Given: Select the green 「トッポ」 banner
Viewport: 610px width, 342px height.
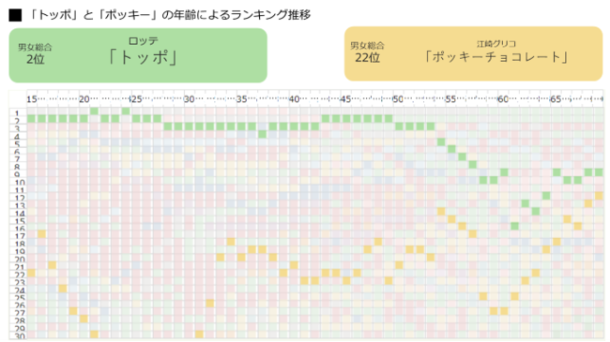Looking at the screenshot, I should click(x=138, y=55).
